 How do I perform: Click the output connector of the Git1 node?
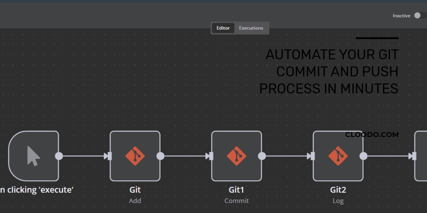262,156
